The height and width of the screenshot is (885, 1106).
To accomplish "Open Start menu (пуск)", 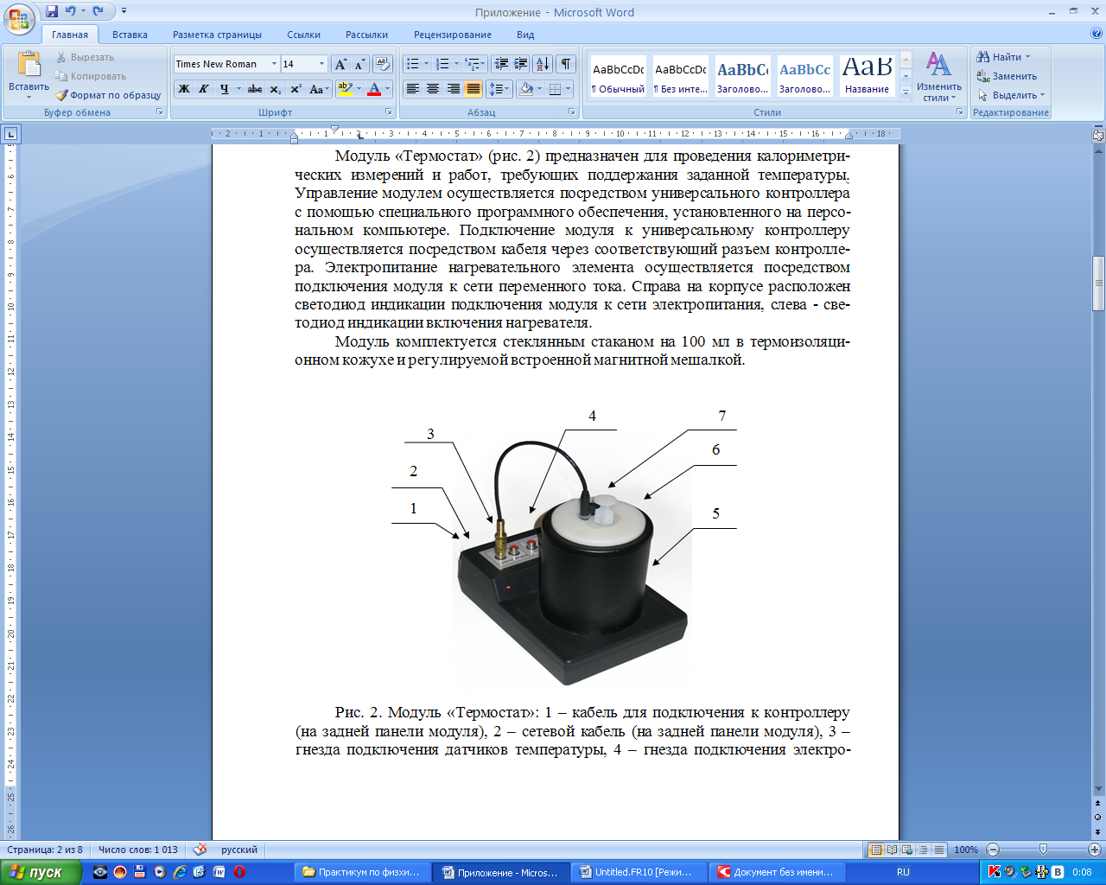I will coord(41,872).
